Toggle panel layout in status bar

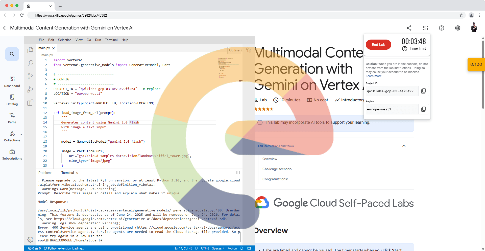point(249,248)
